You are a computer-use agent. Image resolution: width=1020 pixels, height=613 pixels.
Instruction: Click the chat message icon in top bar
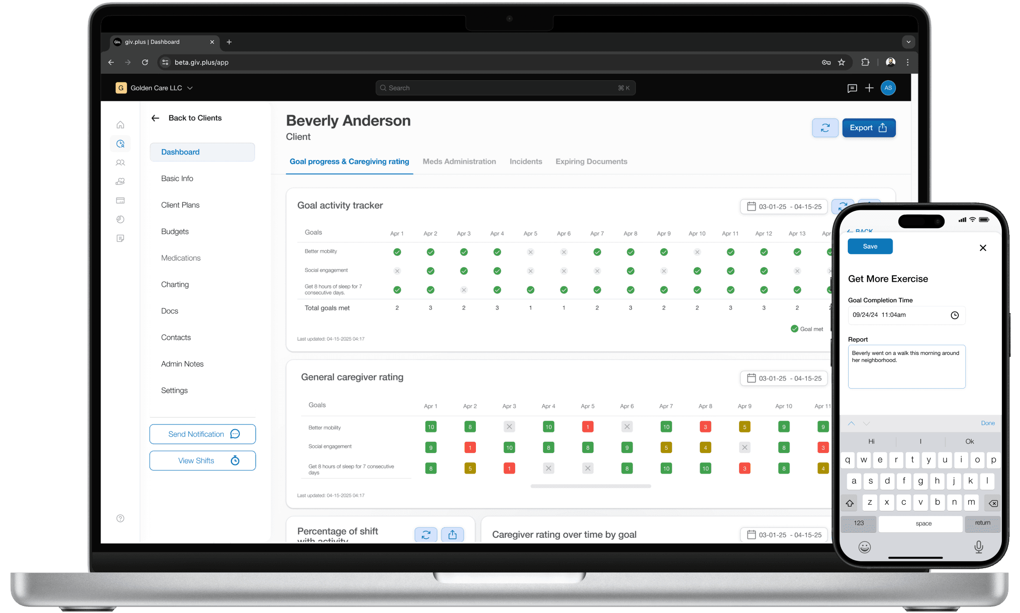[x=852, y=88]
